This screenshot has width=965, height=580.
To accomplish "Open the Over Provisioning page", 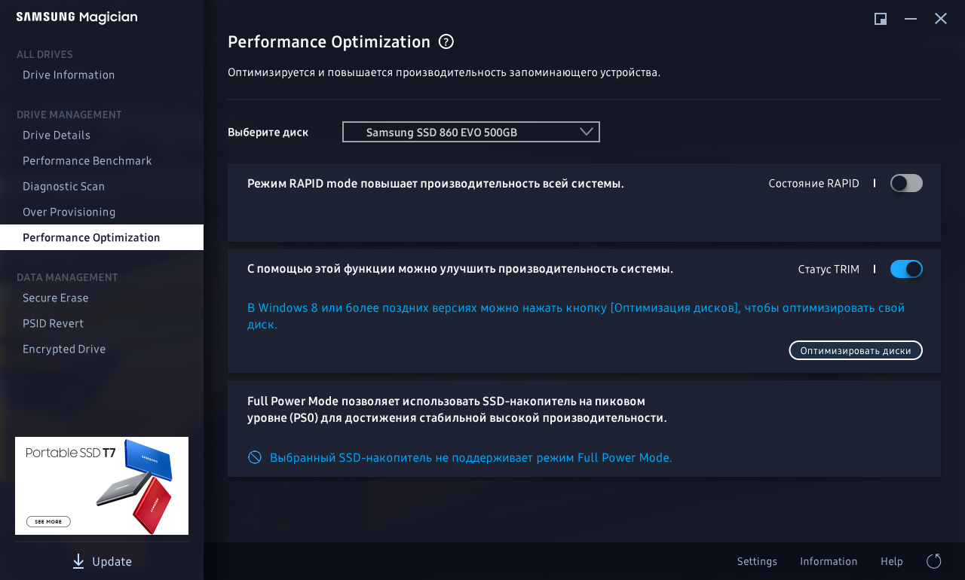I will [69, 212].
